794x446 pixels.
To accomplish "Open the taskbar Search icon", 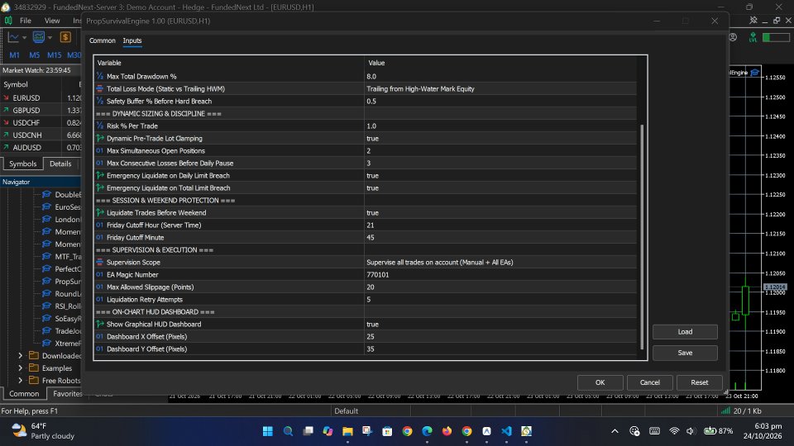I will coord(288,431).
